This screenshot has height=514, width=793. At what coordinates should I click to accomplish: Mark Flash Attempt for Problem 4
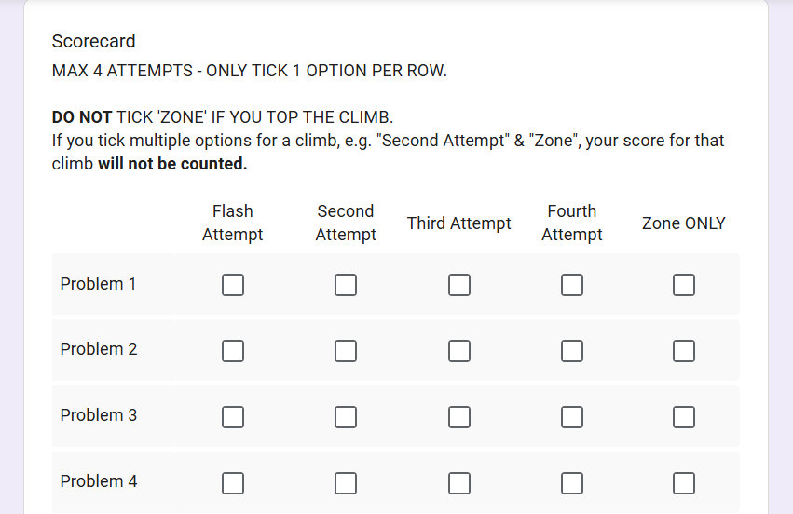click(x=233, y=483)
